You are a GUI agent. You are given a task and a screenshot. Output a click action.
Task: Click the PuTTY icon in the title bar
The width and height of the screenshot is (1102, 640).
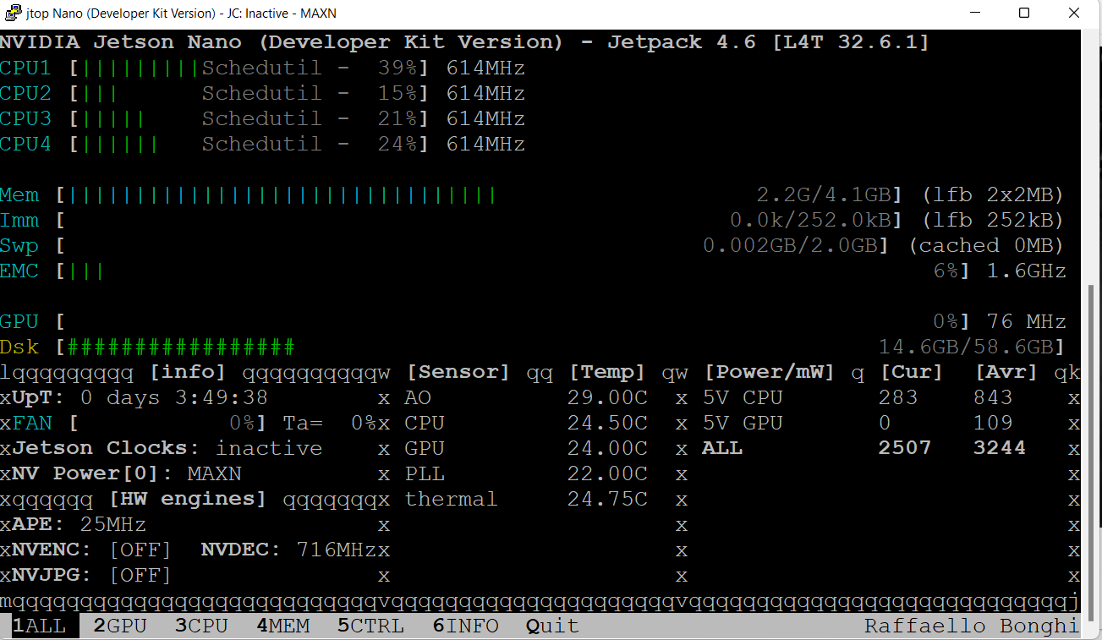(14, 13)
